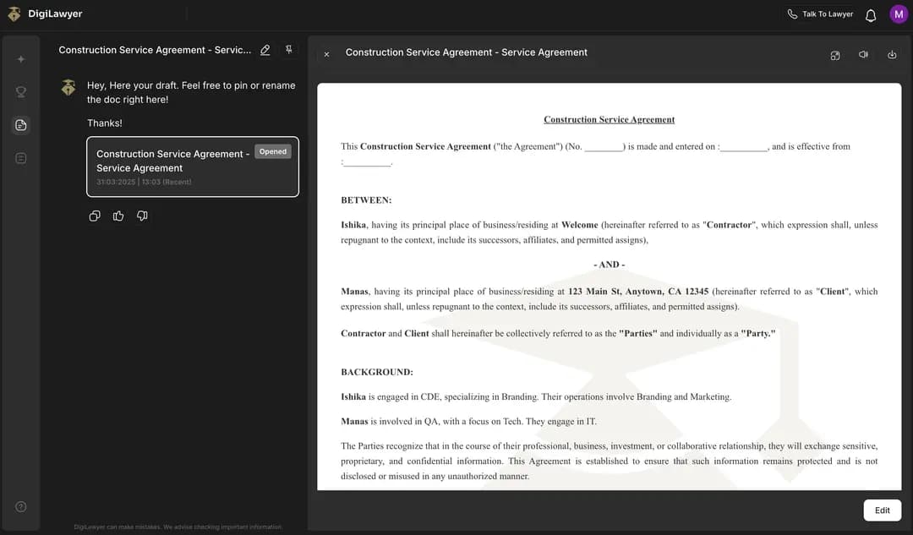This screenshot has width=913, height=535.
Task: Click the help question mark icon
Action: (21, 507)
